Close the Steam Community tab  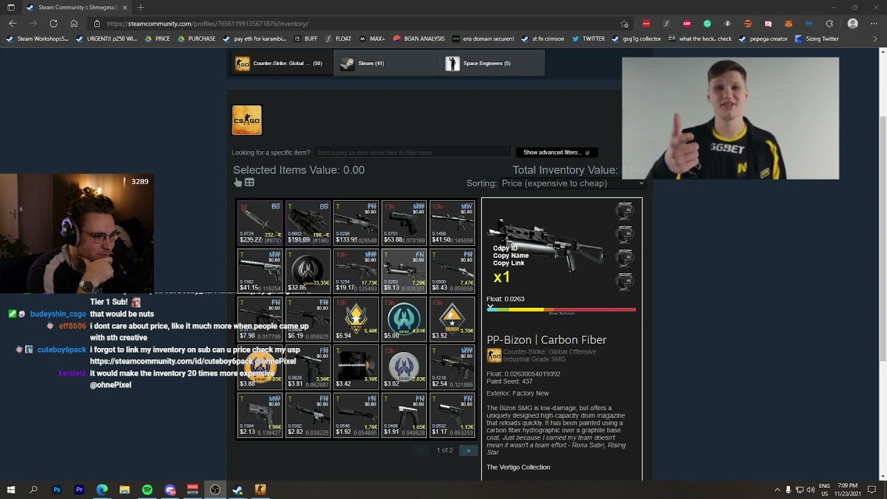(x=125, y=7)
